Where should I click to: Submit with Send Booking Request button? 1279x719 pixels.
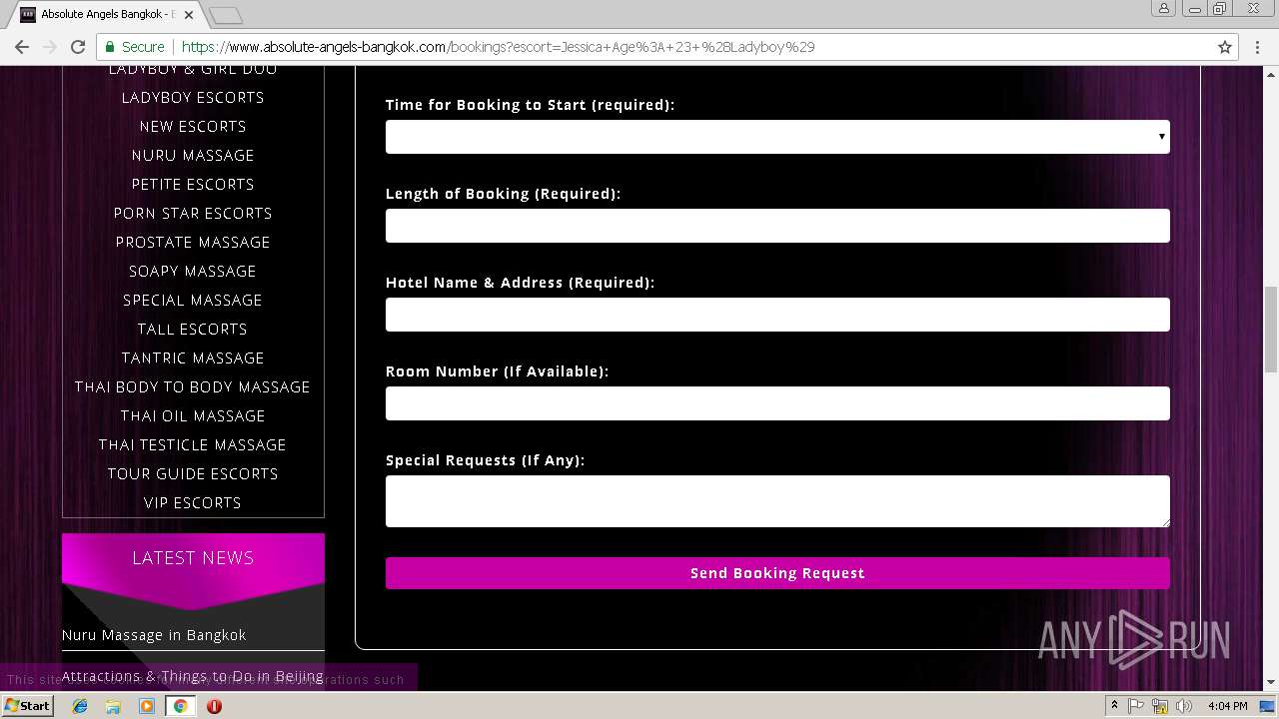click(x=777, y=573)
